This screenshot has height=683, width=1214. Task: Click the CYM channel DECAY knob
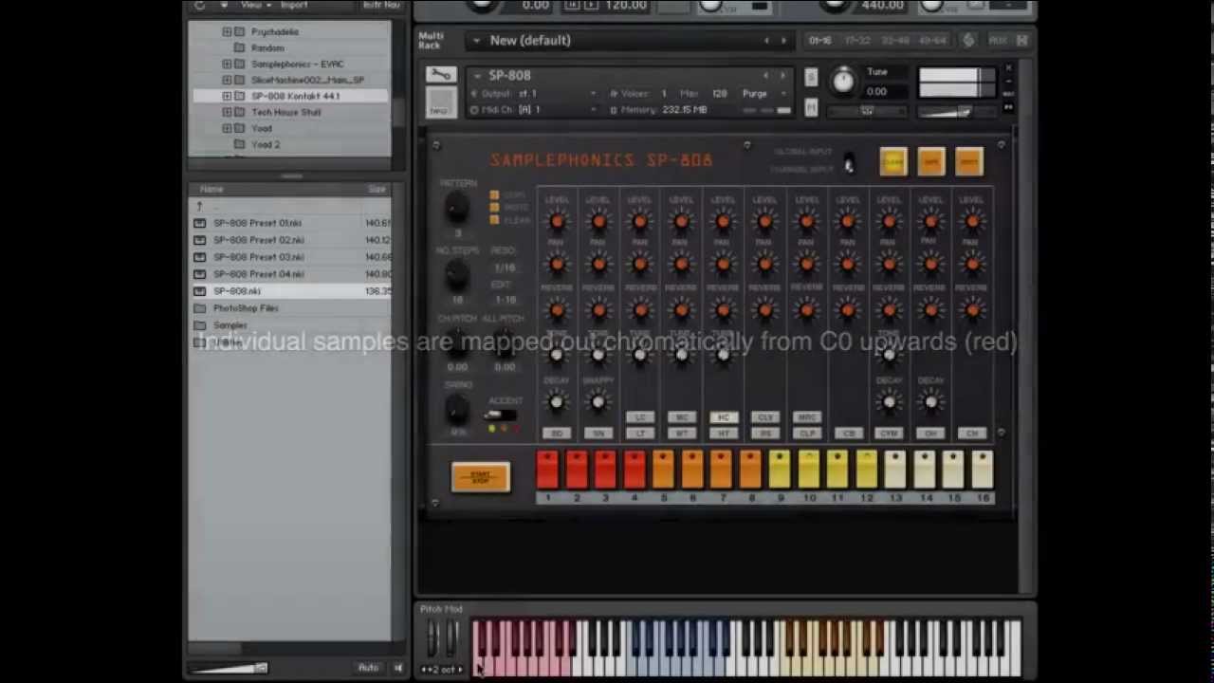[890, 402]
